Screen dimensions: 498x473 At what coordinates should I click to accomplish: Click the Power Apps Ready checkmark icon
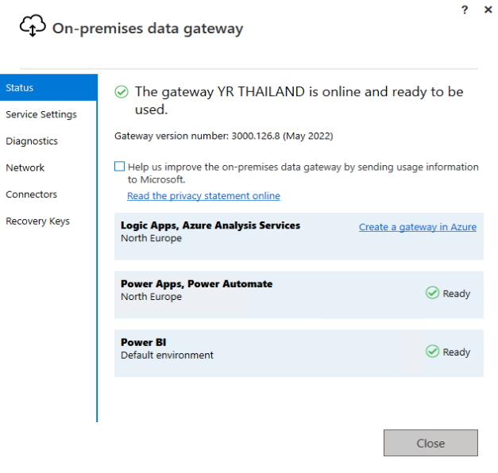tap(432, 293)
